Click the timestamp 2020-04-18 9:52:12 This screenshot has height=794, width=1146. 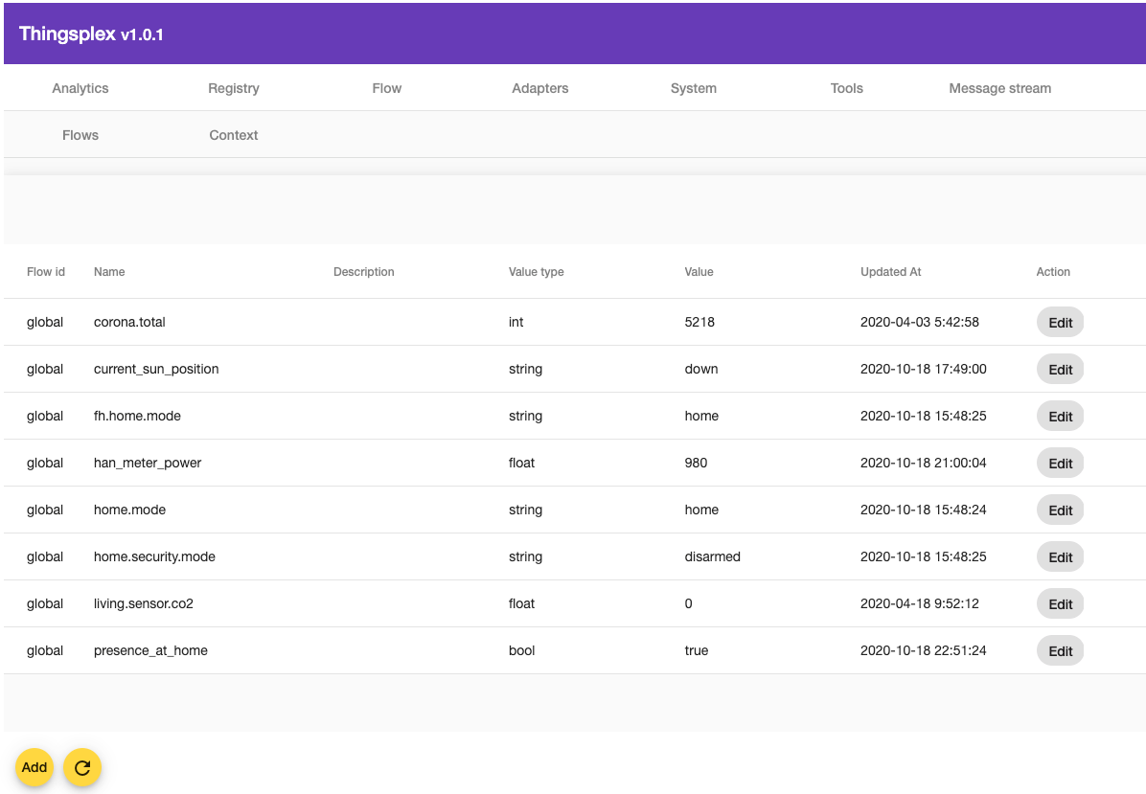[920, 603]
